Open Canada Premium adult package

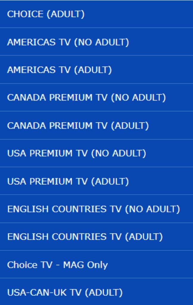tap(96, 125)
